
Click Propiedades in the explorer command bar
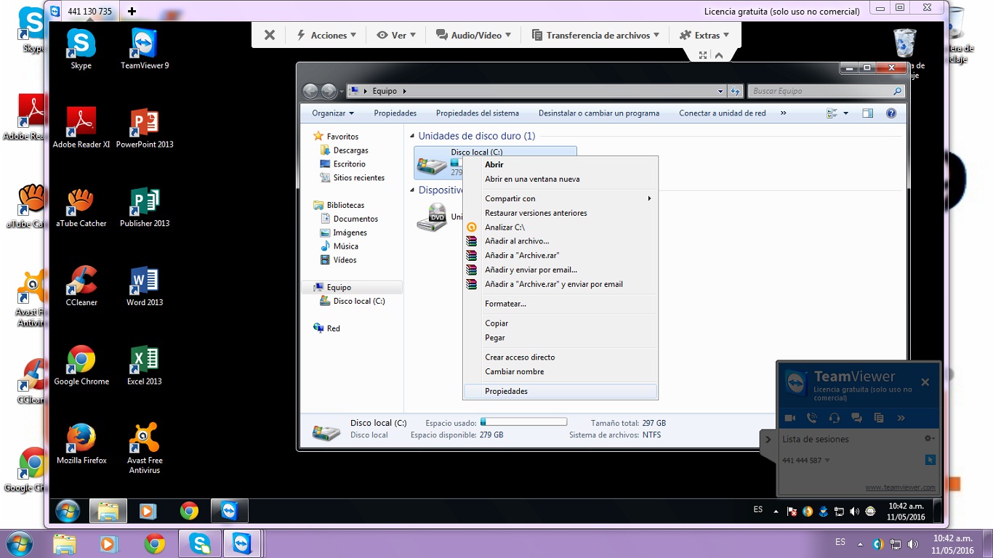(395, 113)
